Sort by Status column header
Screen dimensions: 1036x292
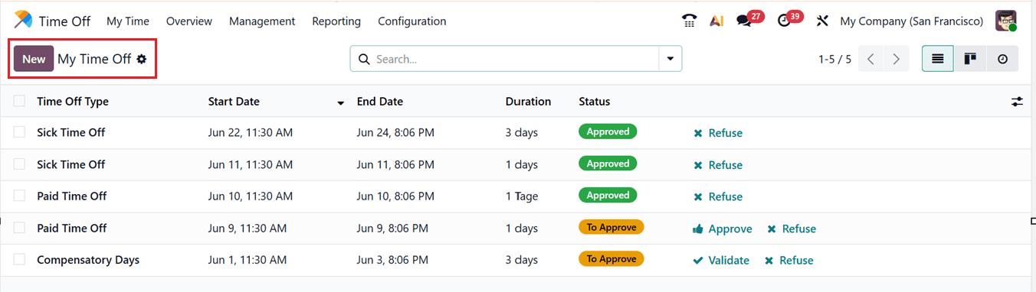click(x=595, y=101)
